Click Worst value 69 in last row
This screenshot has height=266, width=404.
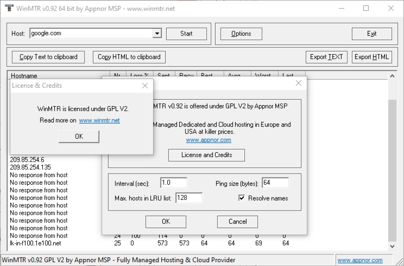(258, 243)
